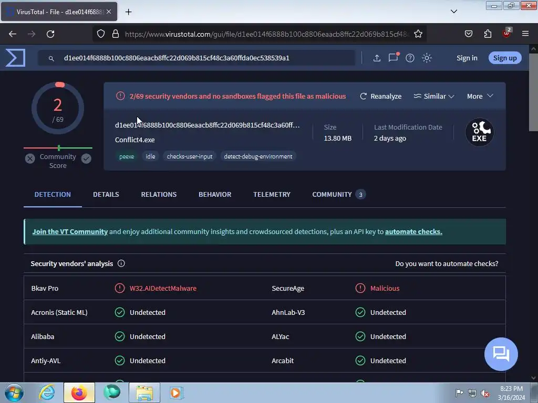Click the checks-user-input tag

tap(189, 156)
